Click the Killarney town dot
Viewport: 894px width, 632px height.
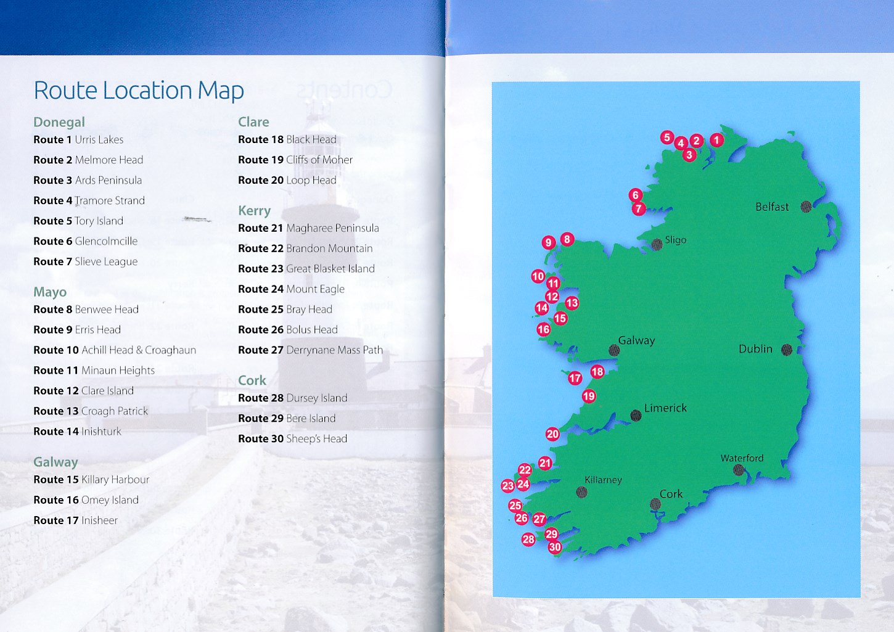(581, 492)
